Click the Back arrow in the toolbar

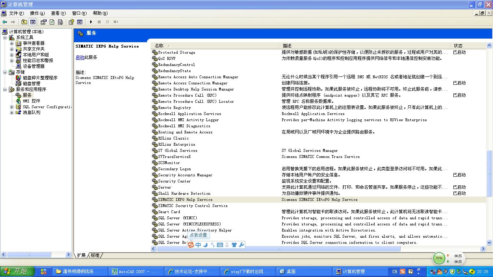[x=5, y=22]
